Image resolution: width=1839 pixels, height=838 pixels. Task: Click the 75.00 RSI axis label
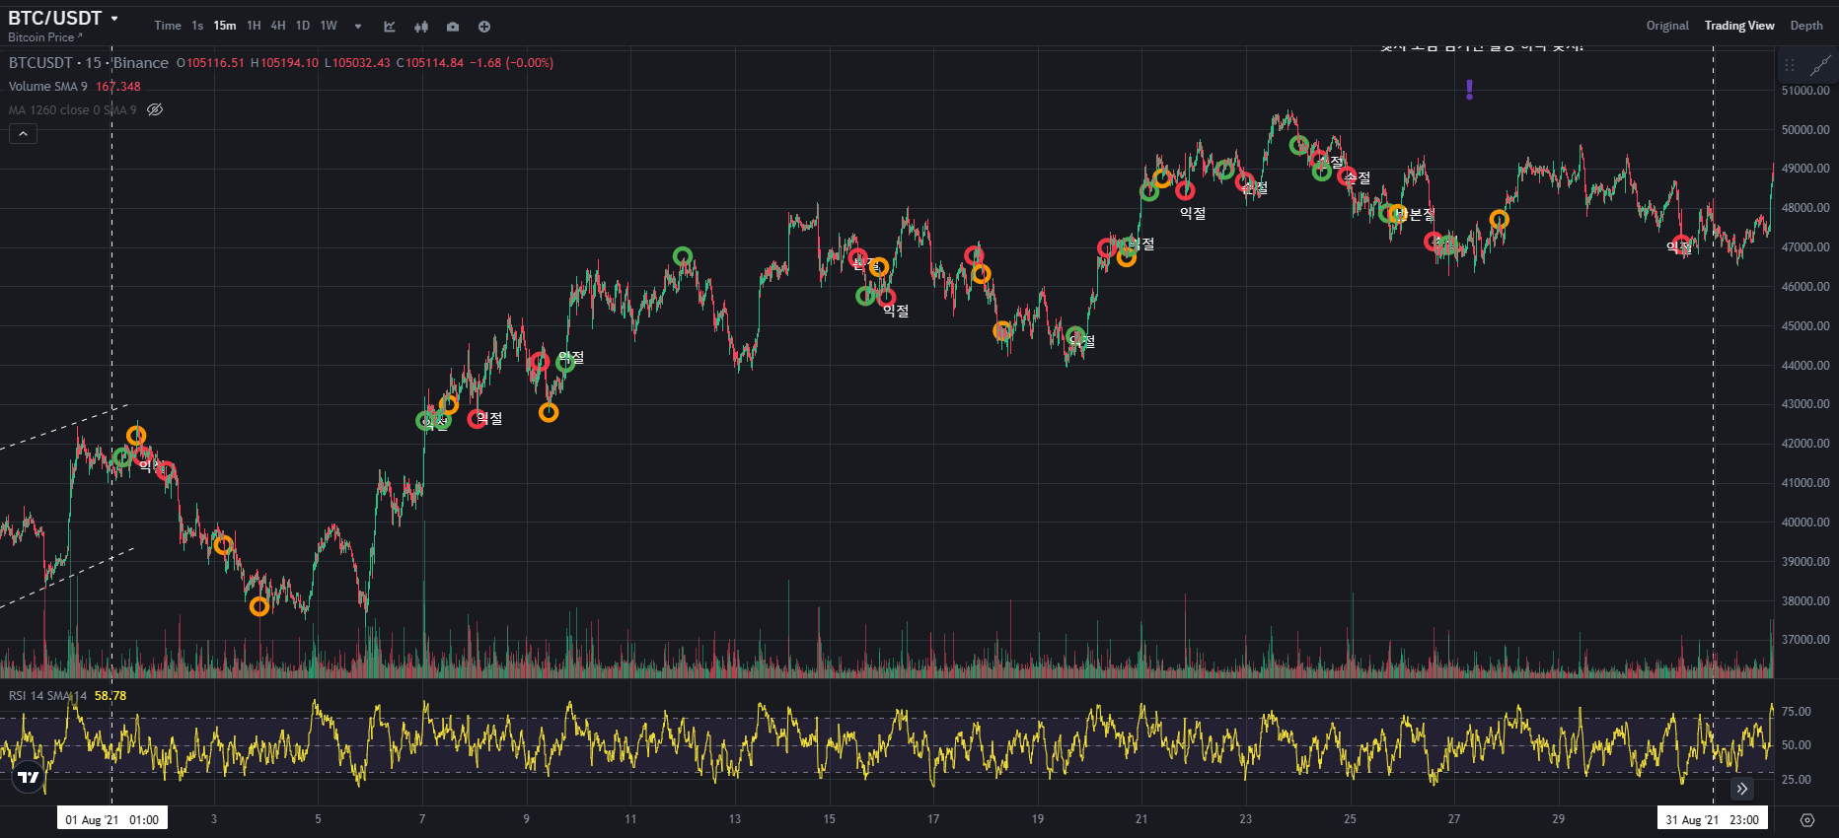click(1797, 712)
